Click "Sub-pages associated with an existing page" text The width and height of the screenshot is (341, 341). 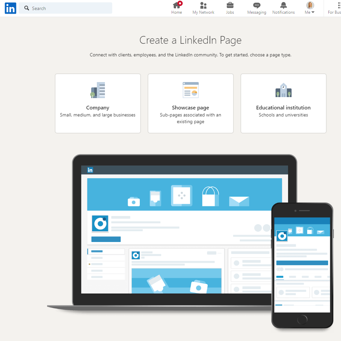click(190, 118)
